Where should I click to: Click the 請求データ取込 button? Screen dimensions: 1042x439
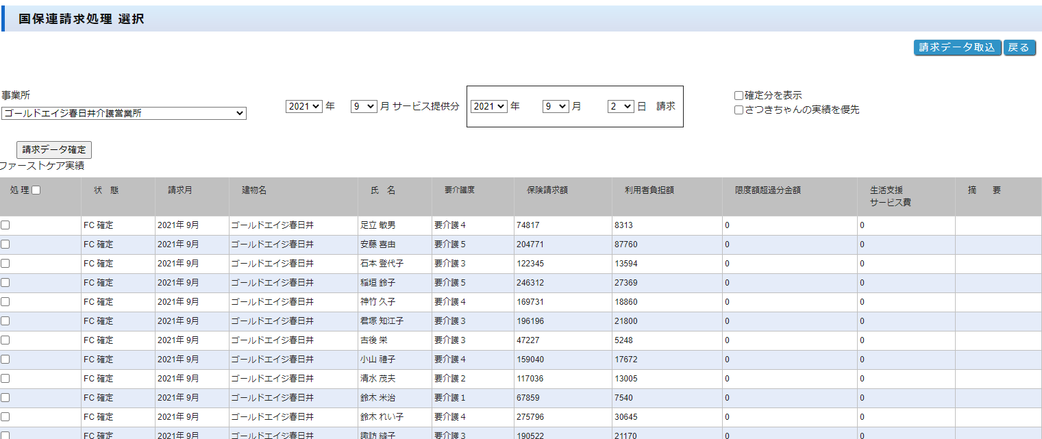tap(957, 47)
